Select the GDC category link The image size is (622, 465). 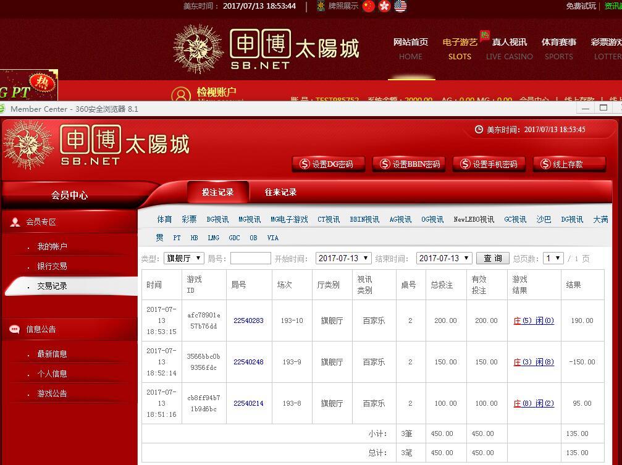point(235,238)
